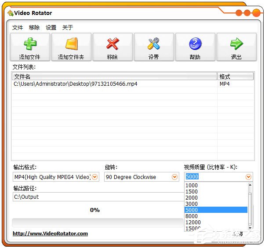
Task: Expand the 输出格式 dropdown arrow
Action: pos(95,177)
